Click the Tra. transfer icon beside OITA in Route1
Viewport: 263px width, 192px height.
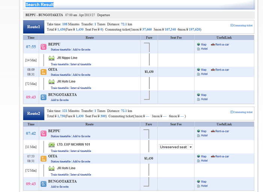pos(44,72)
